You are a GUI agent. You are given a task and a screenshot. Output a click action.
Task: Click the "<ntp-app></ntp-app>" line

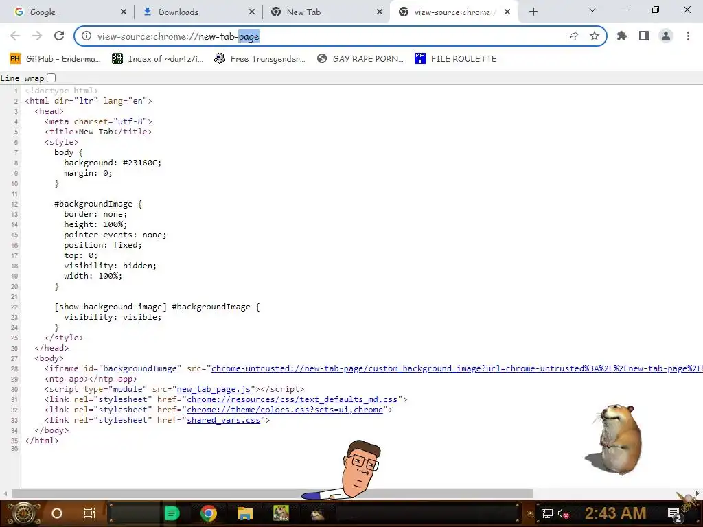91,379
